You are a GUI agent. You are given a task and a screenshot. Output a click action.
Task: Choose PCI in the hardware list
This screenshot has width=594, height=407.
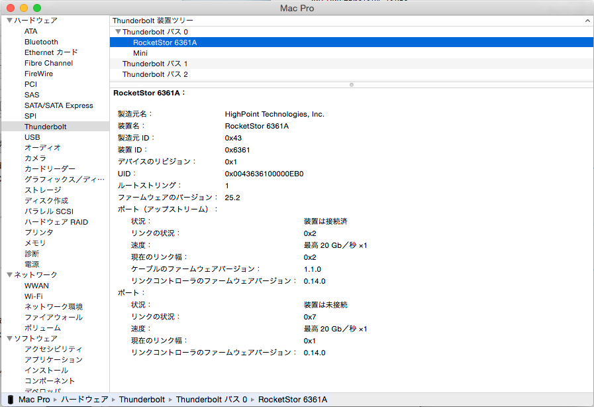(x=30, y=84)
